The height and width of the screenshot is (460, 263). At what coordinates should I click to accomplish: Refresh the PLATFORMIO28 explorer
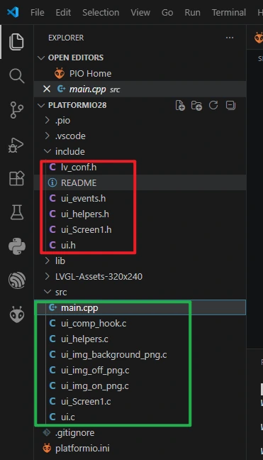pos(213,105)
